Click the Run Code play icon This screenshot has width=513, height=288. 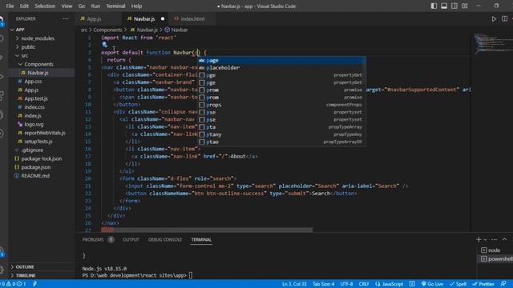[494, 19]
